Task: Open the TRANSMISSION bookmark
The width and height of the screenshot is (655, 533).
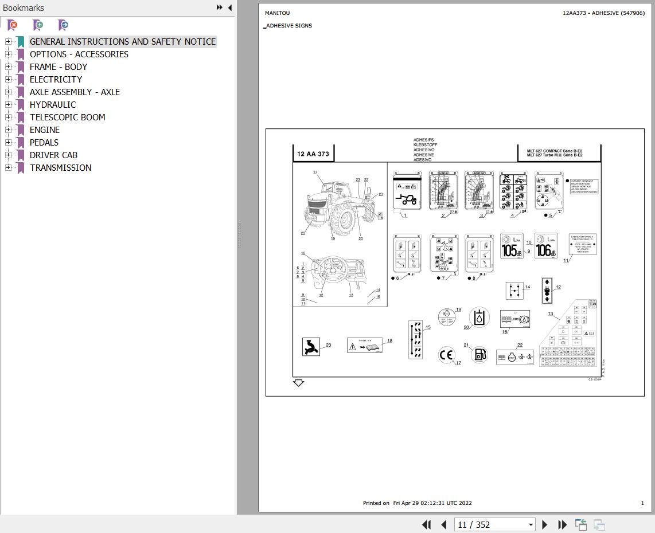Action: (x=61, y=168)
